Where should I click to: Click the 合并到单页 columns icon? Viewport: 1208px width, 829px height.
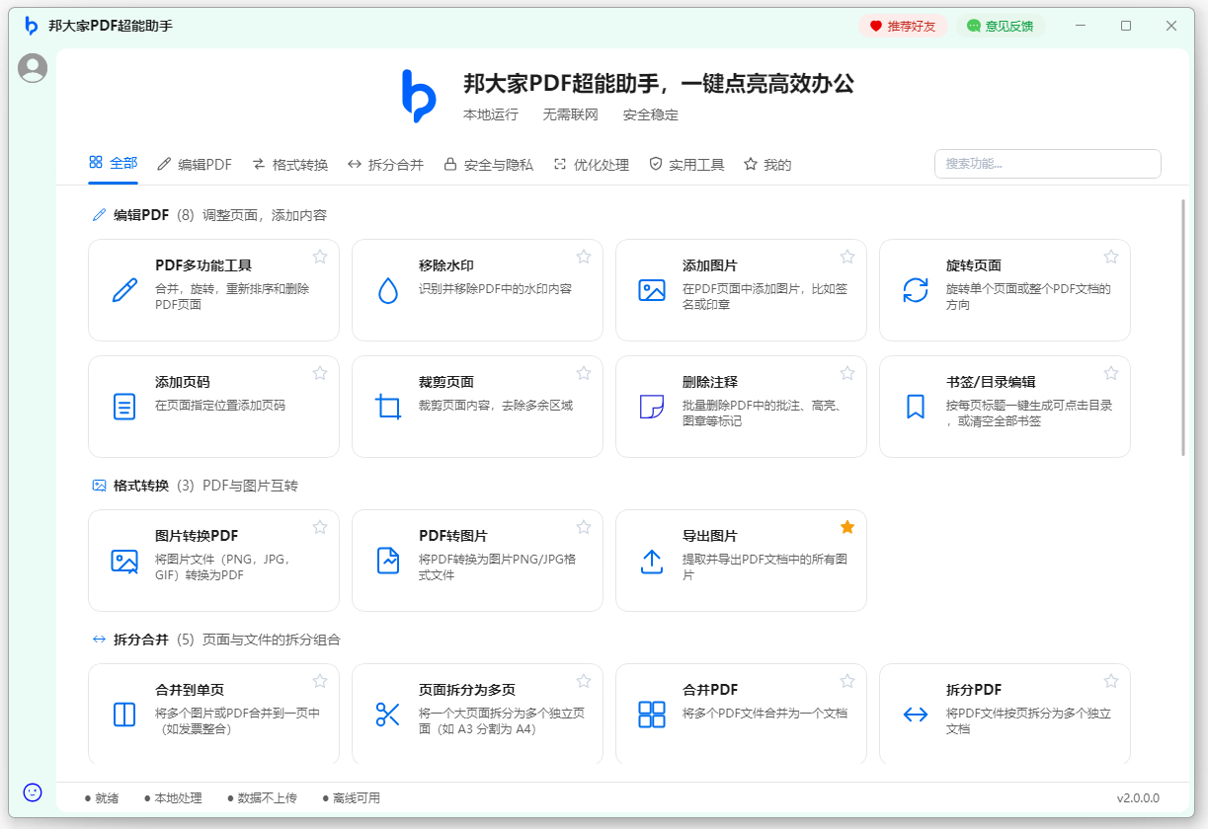tap(124, 715)
